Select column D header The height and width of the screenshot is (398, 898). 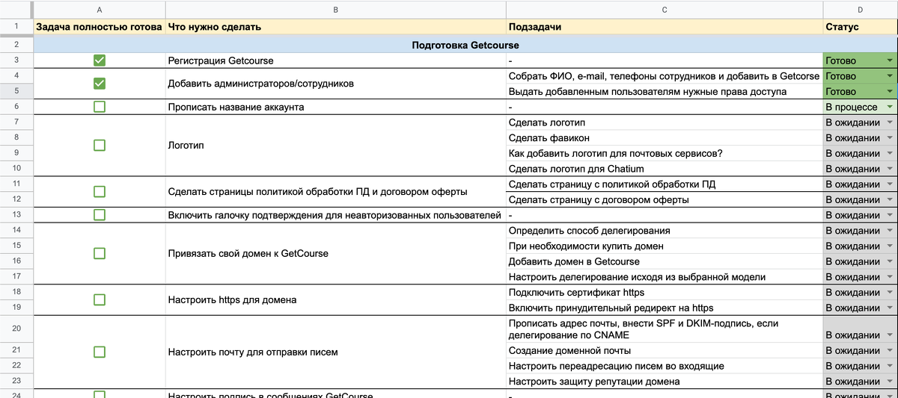[x=860, y=10]
